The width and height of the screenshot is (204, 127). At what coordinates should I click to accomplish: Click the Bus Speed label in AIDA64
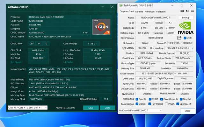pyautogui.click(x=16, y=62)
